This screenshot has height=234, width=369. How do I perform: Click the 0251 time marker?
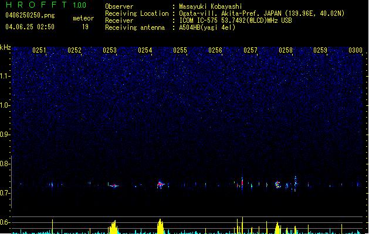[39, 50]
